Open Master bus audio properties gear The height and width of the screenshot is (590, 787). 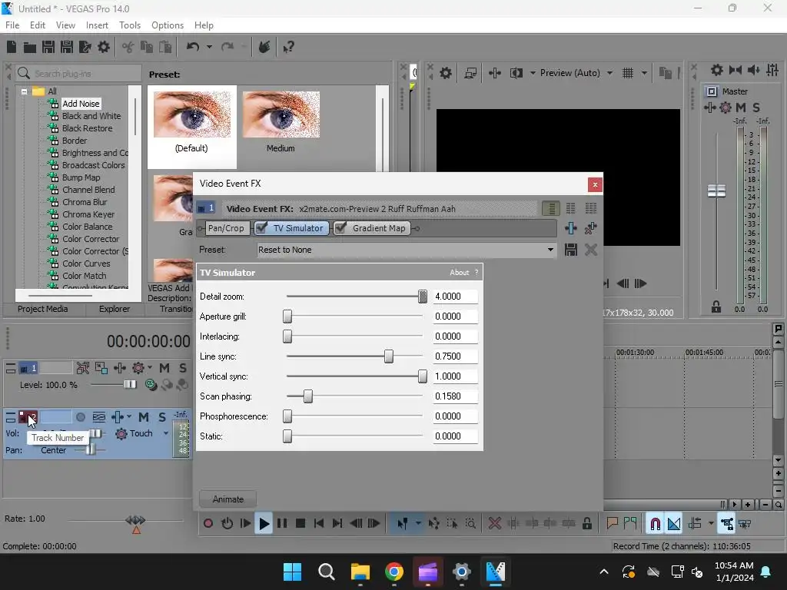click(x=717, y=70)
